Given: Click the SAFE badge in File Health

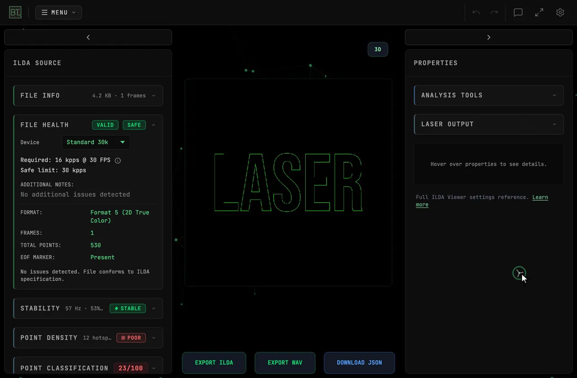Looking at the screenshot, I should point(134,125).
